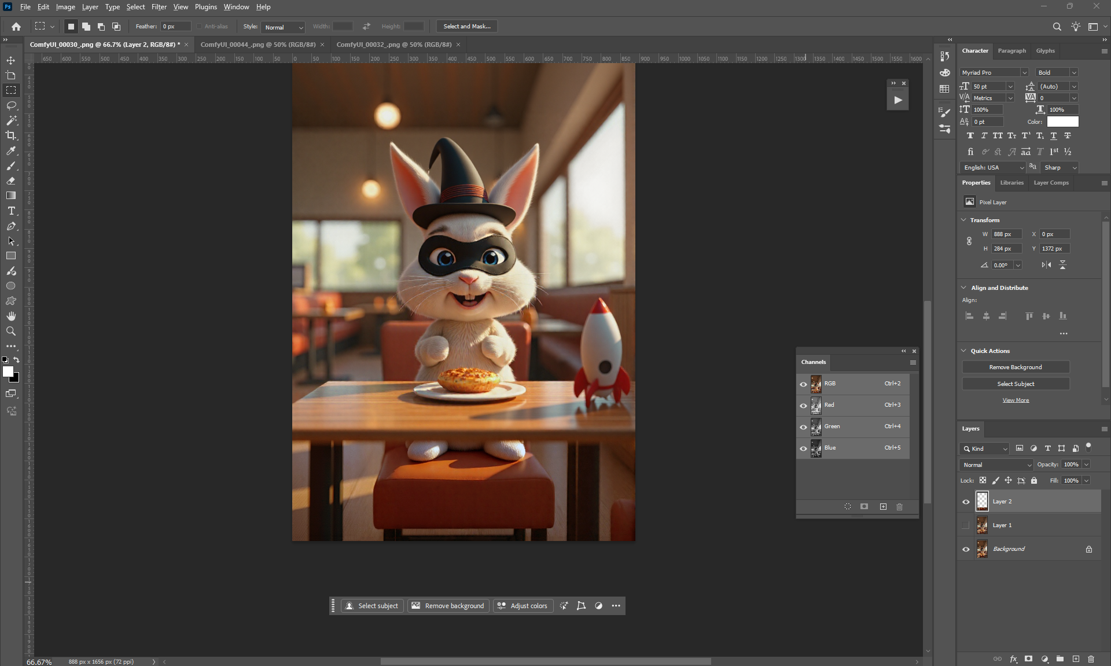
Task: Hide the Background layer visibility eye
Action: pyautogui.click(x=966, y=549)
